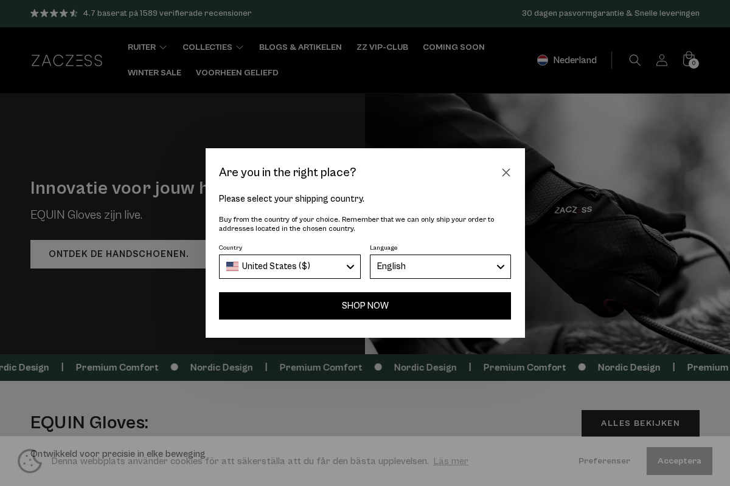730x486 pixels.
Task: Click the US flag in Country selector
Action: coord(233,267)
